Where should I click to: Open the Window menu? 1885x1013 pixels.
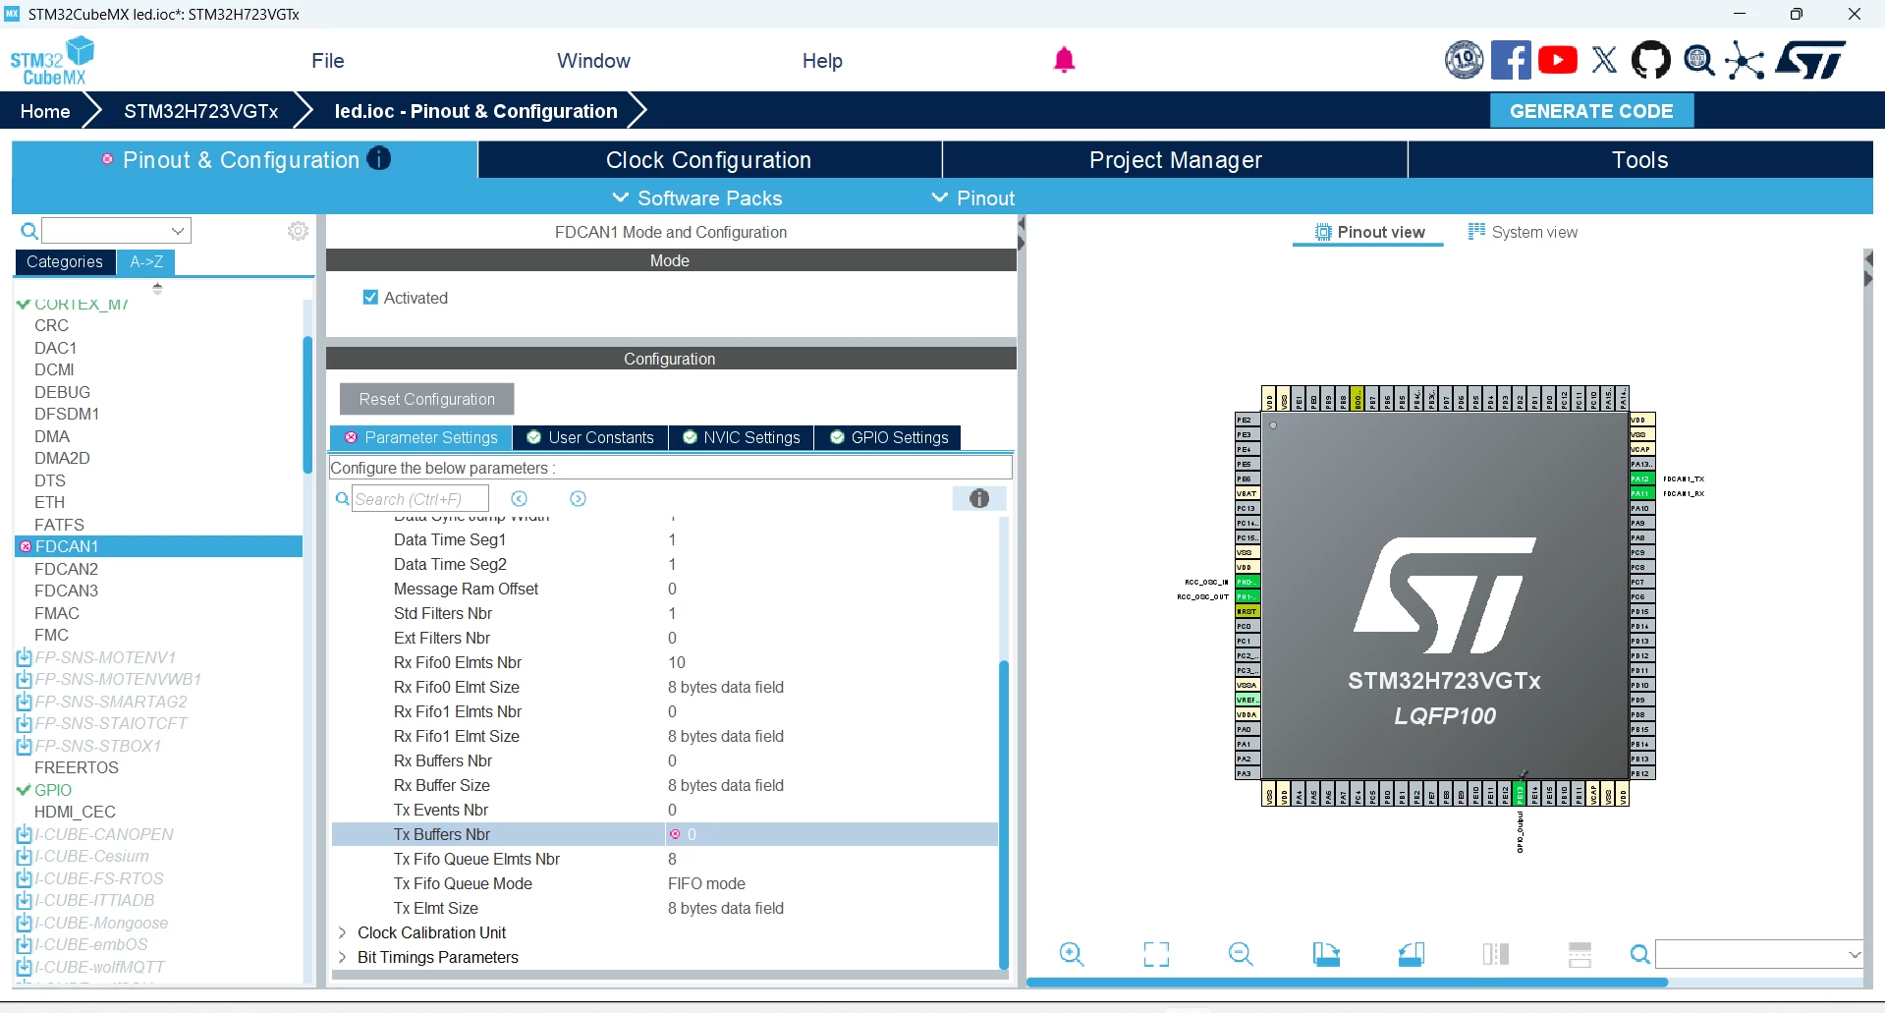(593, 61)
